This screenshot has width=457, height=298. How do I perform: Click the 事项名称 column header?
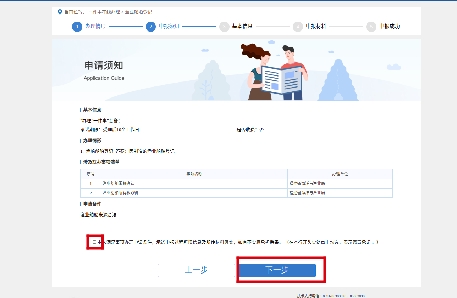click(194, 174)
